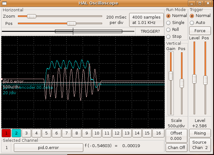Screen dimensions: 214x155
Task: Select channel 11 button
Action: coord(107,133)
